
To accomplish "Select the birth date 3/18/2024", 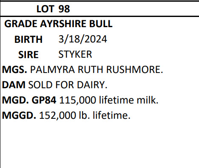I will pos(83,39).
